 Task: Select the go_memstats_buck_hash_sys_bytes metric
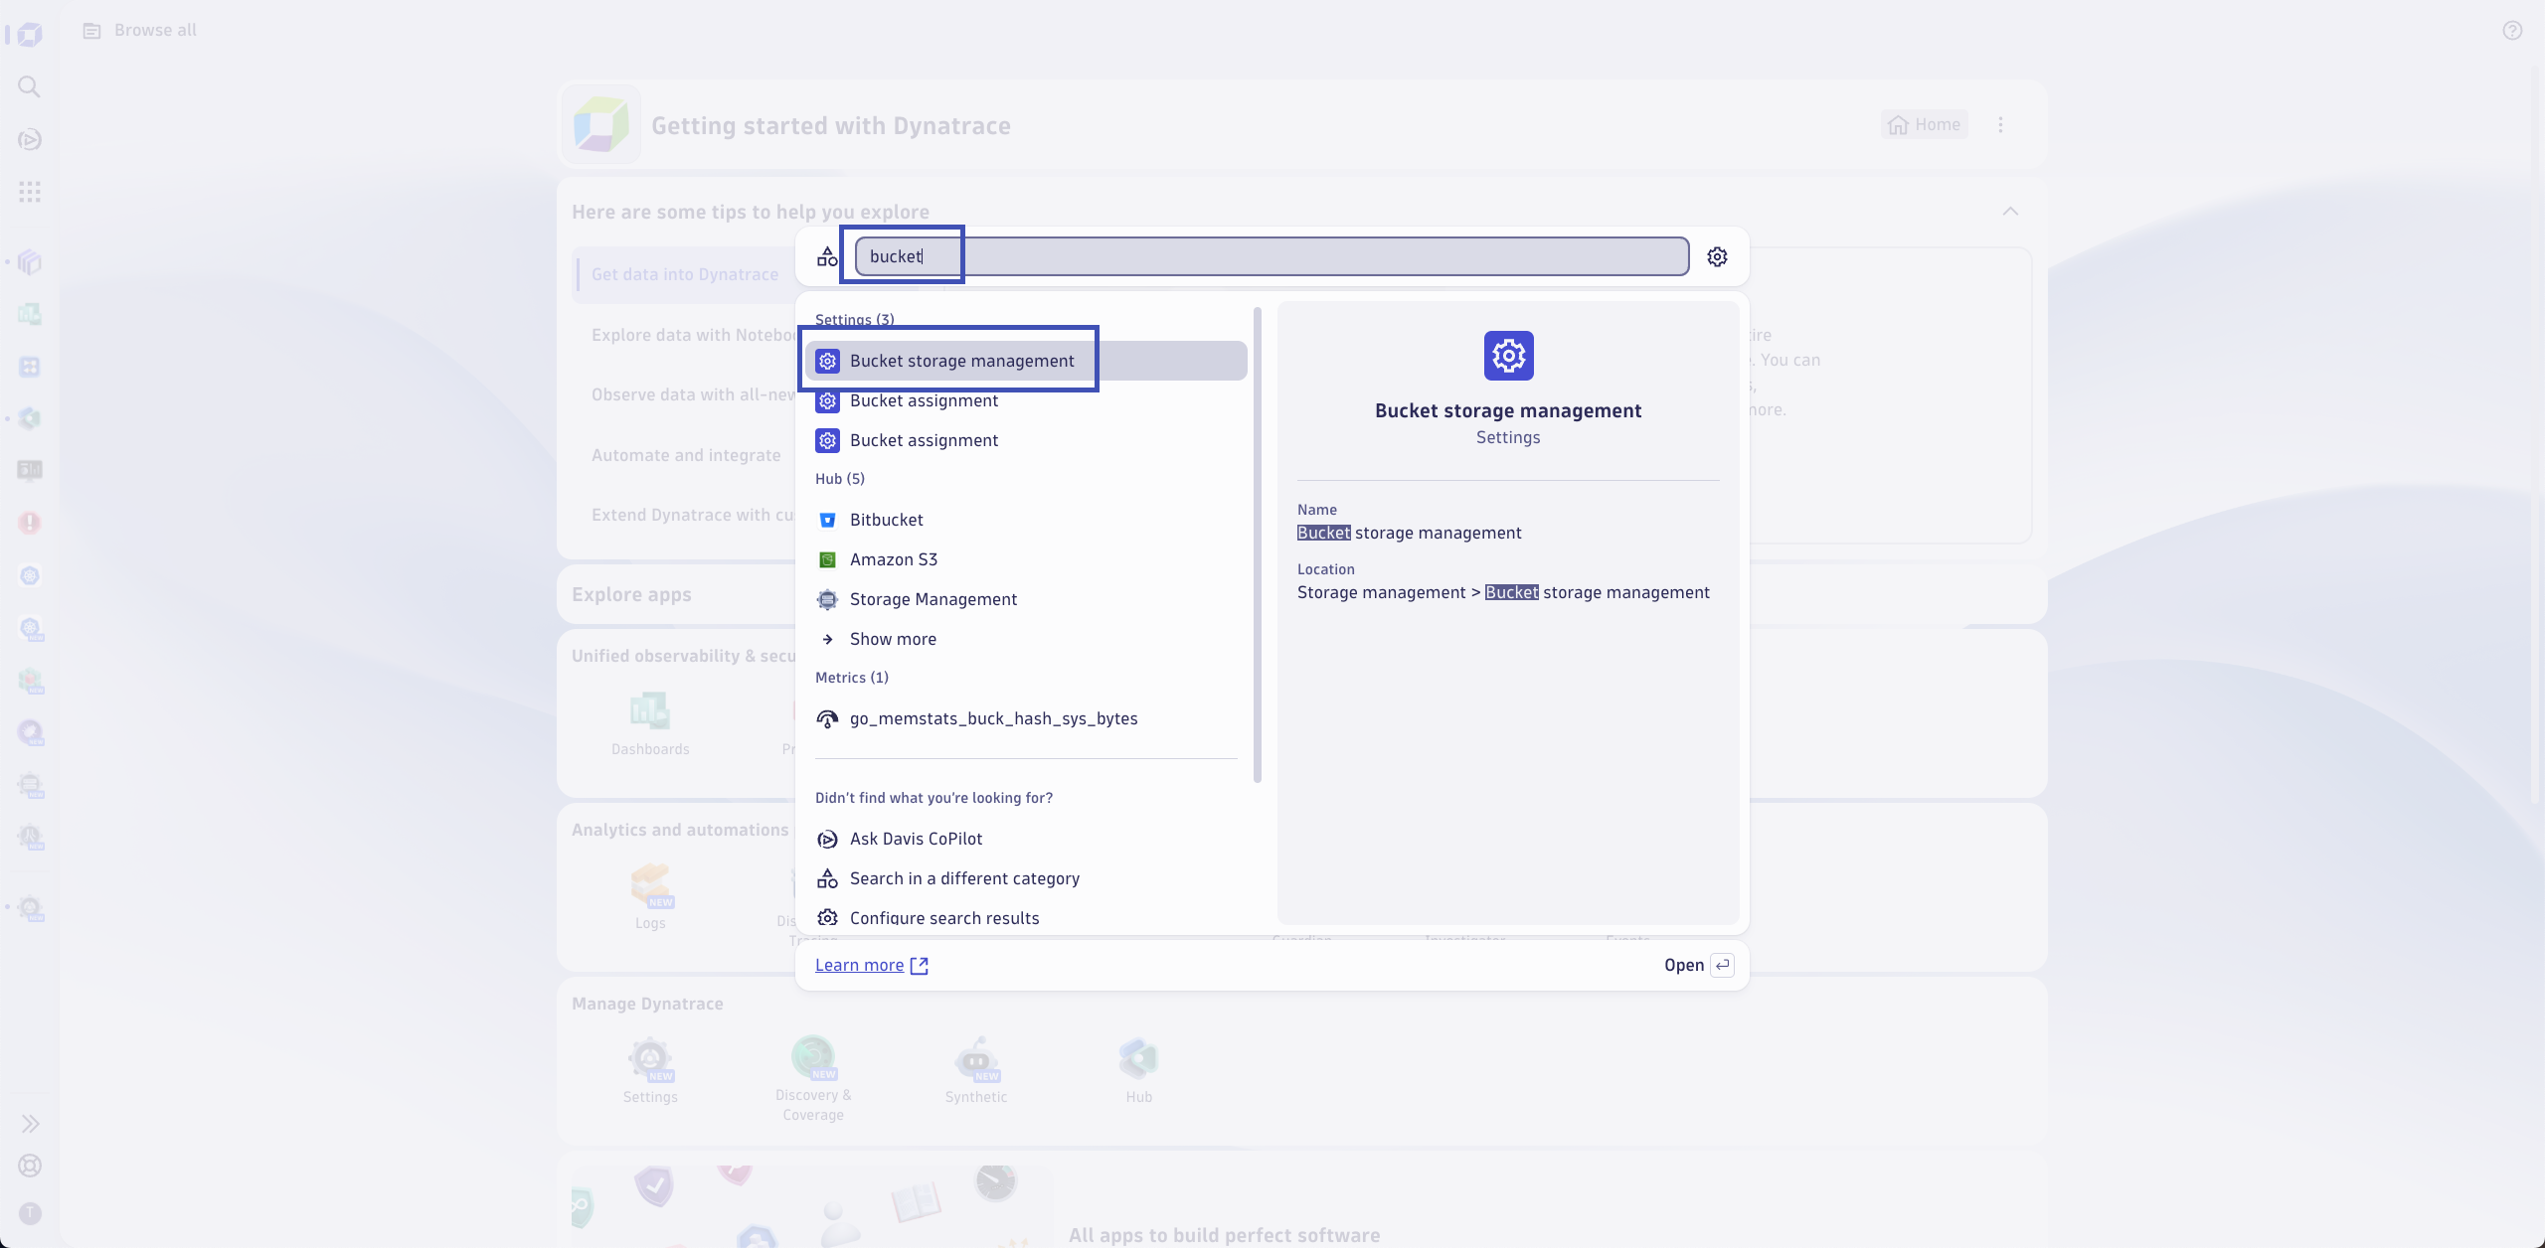click(x=1026, y=718)
